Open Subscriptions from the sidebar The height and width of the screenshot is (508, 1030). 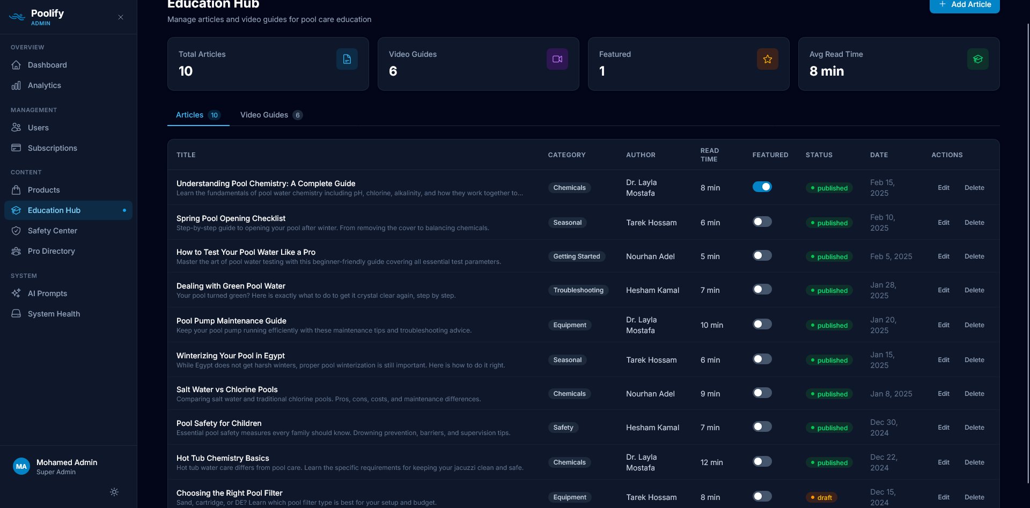pos(68,148)
